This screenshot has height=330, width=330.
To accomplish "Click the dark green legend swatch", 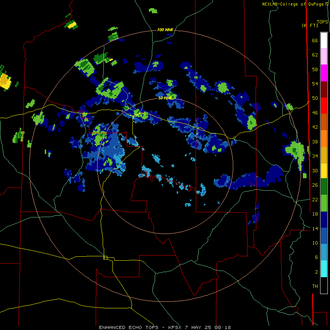I will point(324,187).
